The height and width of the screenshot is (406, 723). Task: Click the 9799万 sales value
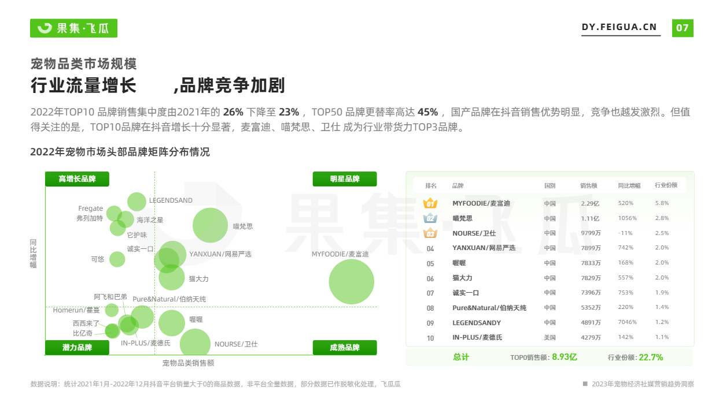tap(591, 233)
